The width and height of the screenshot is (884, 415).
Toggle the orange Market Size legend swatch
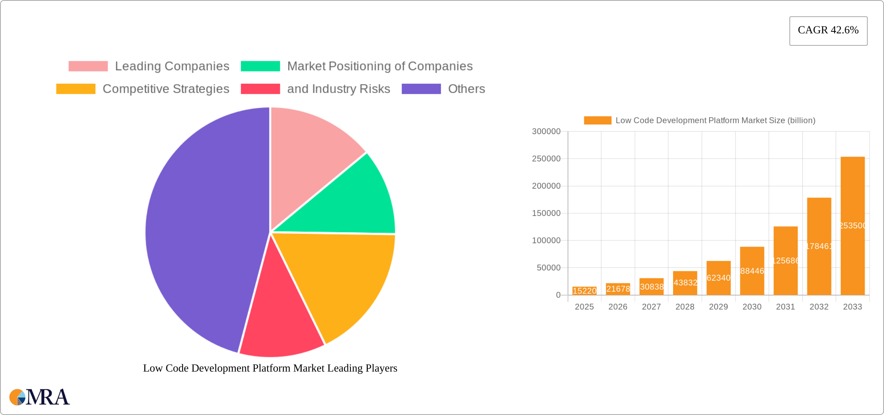pos(597,121)
